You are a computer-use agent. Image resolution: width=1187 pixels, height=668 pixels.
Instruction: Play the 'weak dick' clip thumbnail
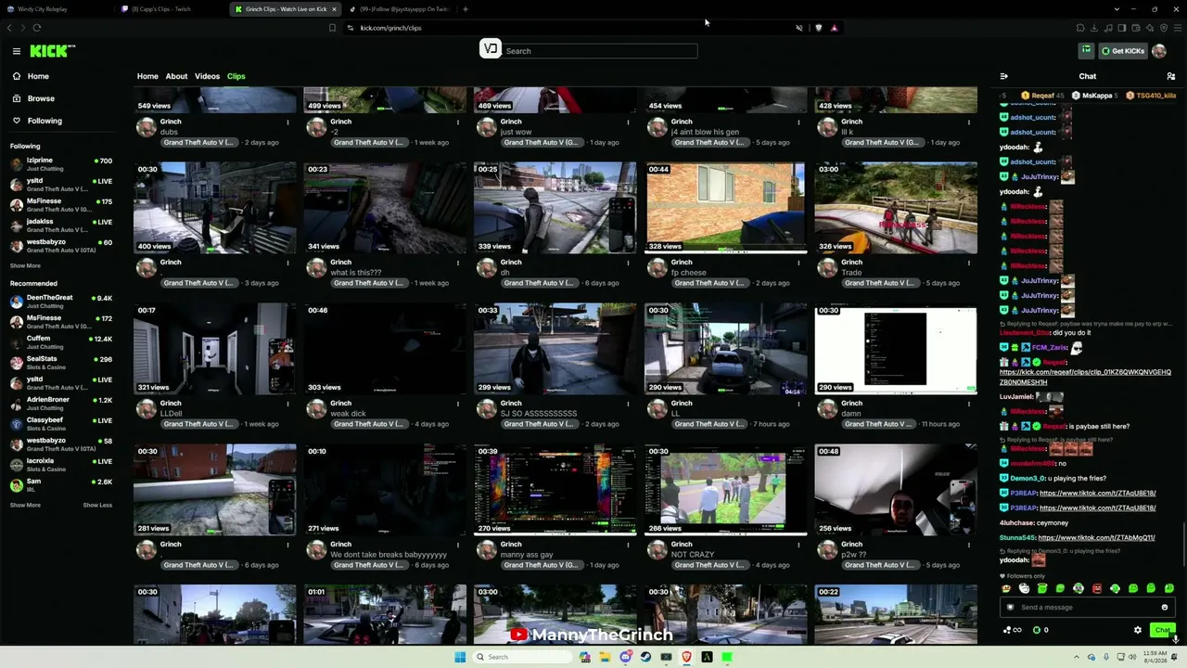point(385,349)
